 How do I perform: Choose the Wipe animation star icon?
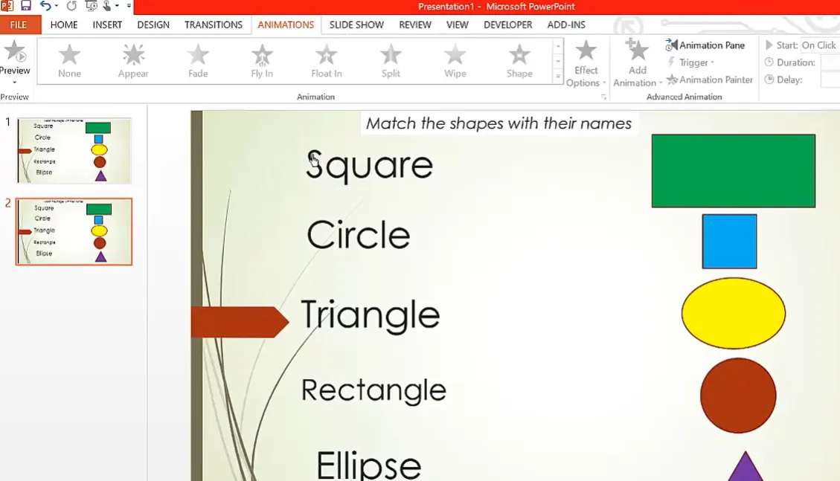coord(455,60)
